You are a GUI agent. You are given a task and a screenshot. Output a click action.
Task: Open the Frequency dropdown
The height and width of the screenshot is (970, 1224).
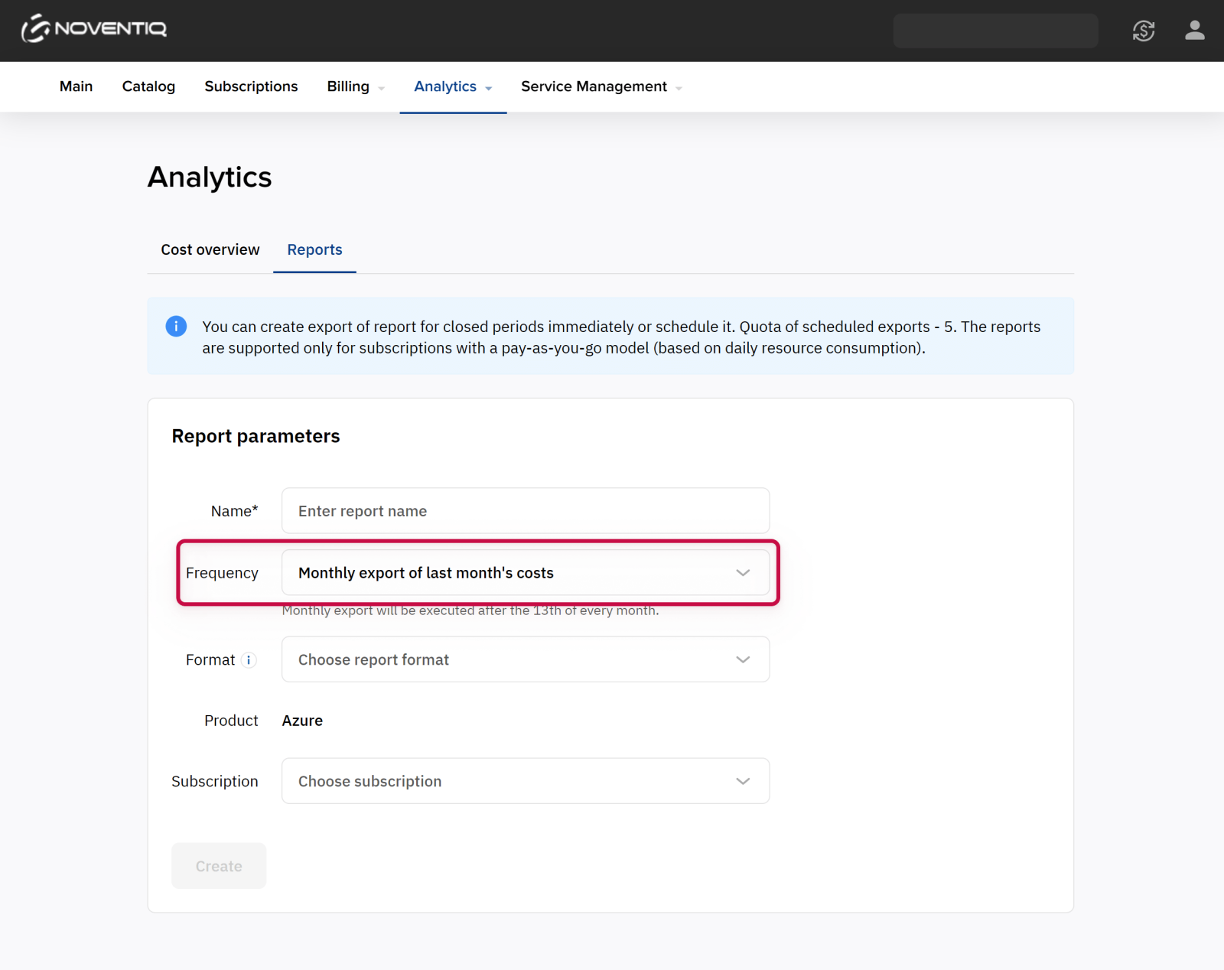[x=525, y=573]
